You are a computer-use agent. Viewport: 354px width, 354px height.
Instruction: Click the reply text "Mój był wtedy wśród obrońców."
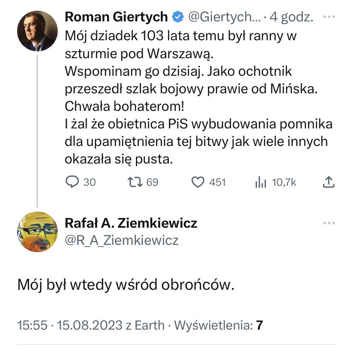pyautogui.click(x=126, y=285)
